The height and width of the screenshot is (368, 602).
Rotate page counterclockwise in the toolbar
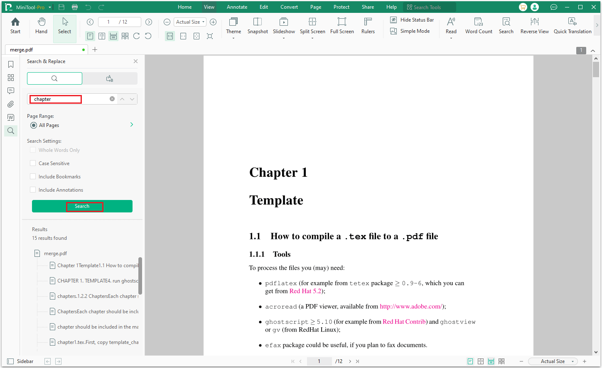click(x=148, y=36)
